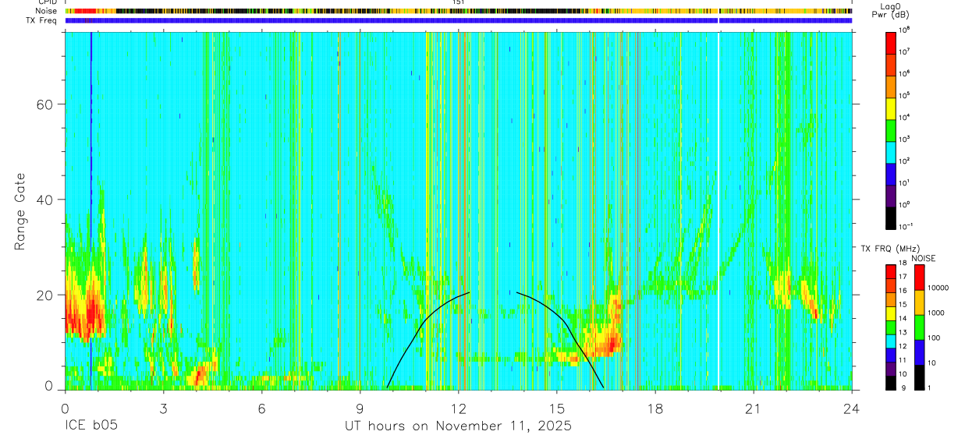
Task: Click x-axis tick label '12'
Action: (458, 408)
